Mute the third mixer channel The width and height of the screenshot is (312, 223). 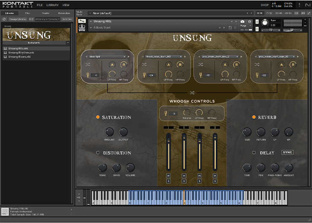[x=199, y=176]
